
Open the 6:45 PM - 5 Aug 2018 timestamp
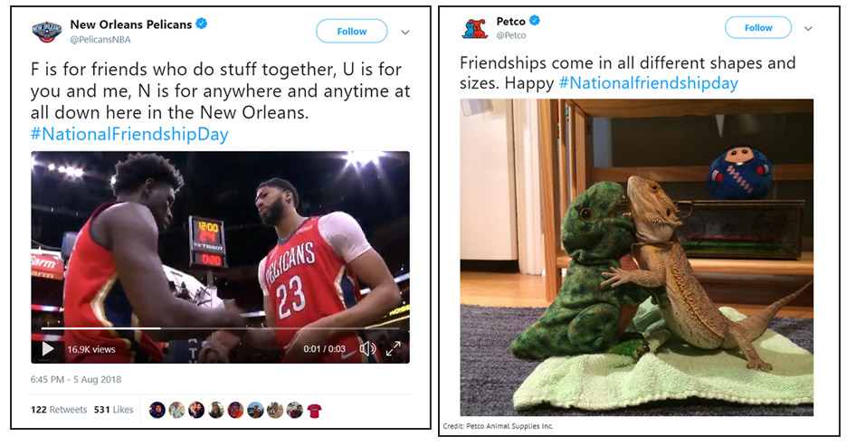coord(76,379)
